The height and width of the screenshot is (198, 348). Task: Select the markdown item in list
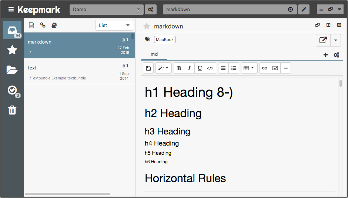point(80,45)
